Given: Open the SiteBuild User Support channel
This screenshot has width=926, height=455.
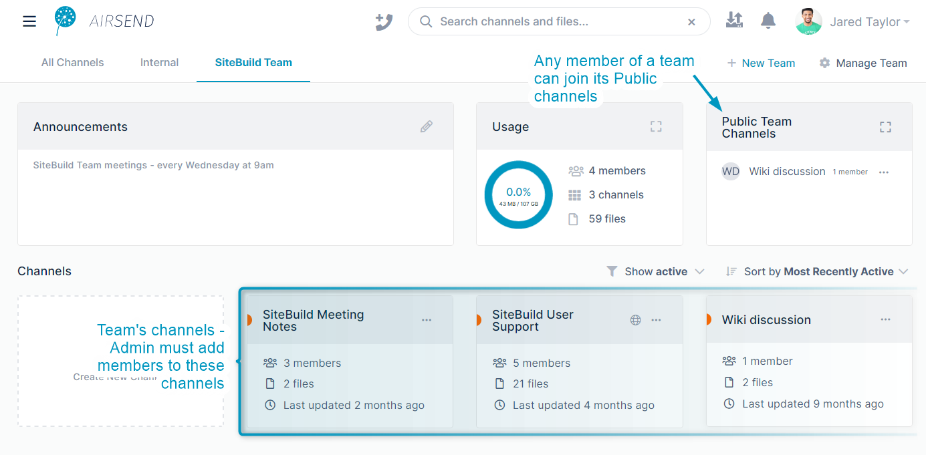Looking at the screenshot, I should coord(533,321).
